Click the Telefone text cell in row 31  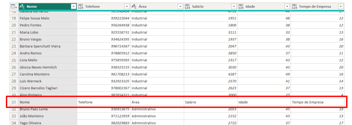pos(103,102)
